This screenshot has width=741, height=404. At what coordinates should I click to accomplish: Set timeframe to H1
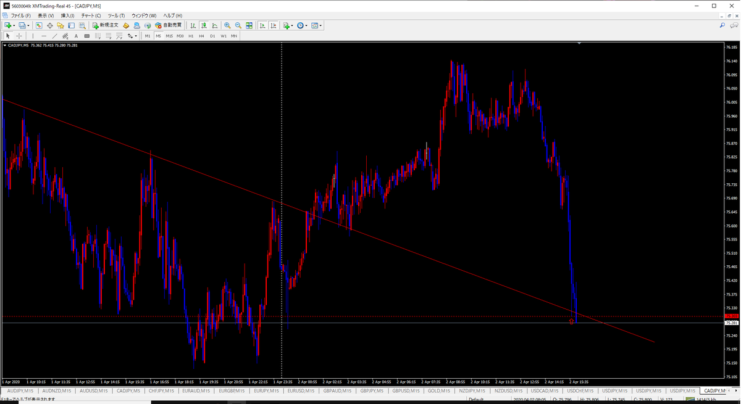tap(191, 36)
